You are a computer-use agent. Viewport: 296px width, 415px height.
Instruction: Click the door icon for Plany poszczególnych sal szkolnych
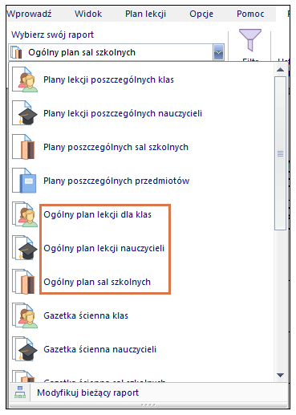tap(25, 147)
